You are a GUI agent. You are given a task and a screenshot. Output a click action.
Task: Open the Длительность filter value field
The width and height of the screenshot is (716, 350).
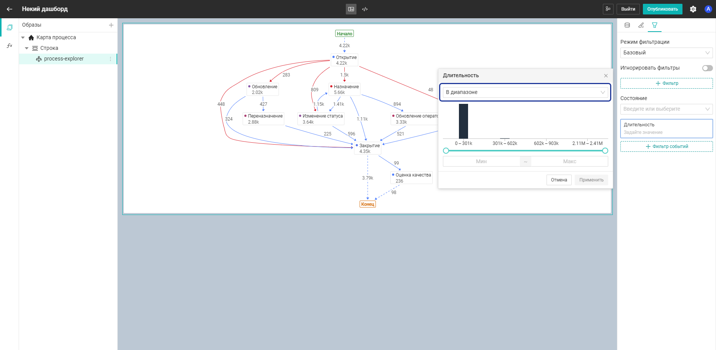(x=666, y=129)
